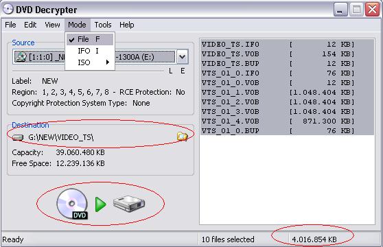Screen dimensions: 383x247
Task: Open the Help menu
Action: (x=126, y=25)
